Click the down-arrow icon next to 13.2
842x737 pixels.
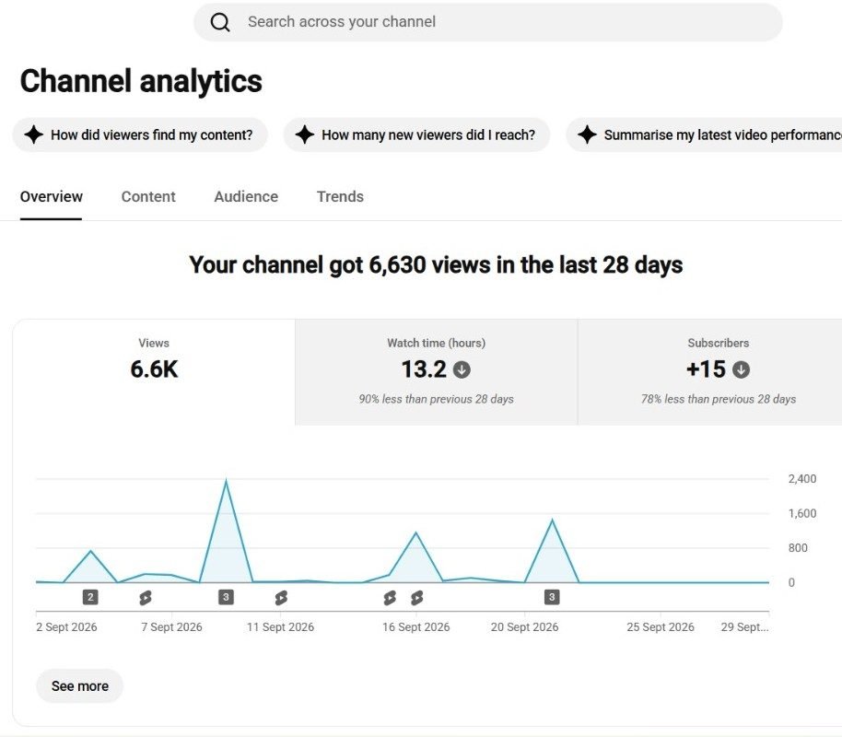coord(462,369)
